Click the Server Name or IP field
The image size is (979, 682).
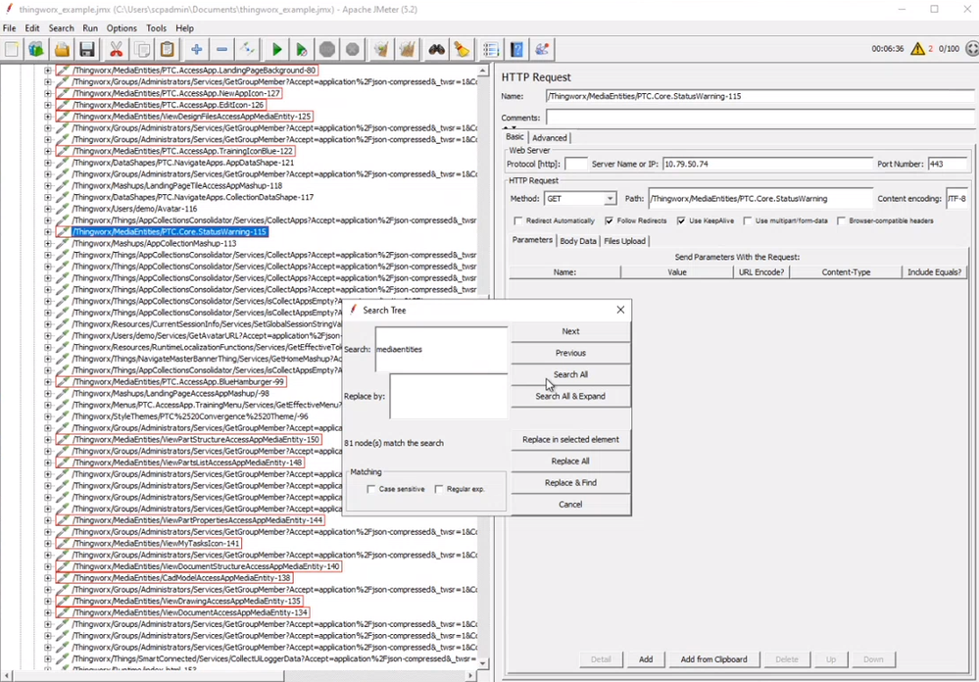point(766,164)
